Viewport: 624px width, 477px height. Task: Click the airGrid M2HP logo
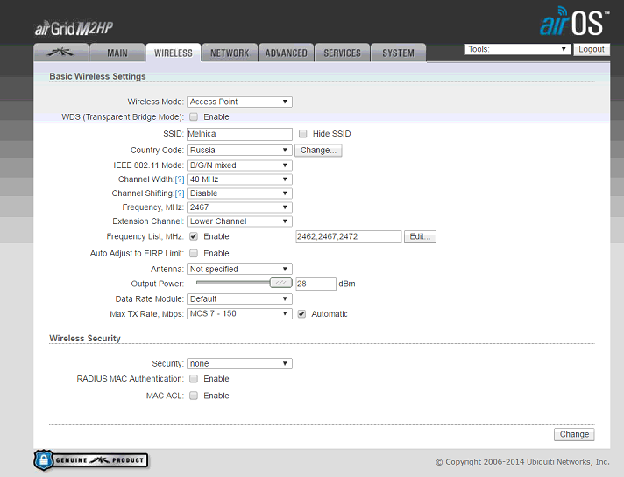[x=74, y=28]
